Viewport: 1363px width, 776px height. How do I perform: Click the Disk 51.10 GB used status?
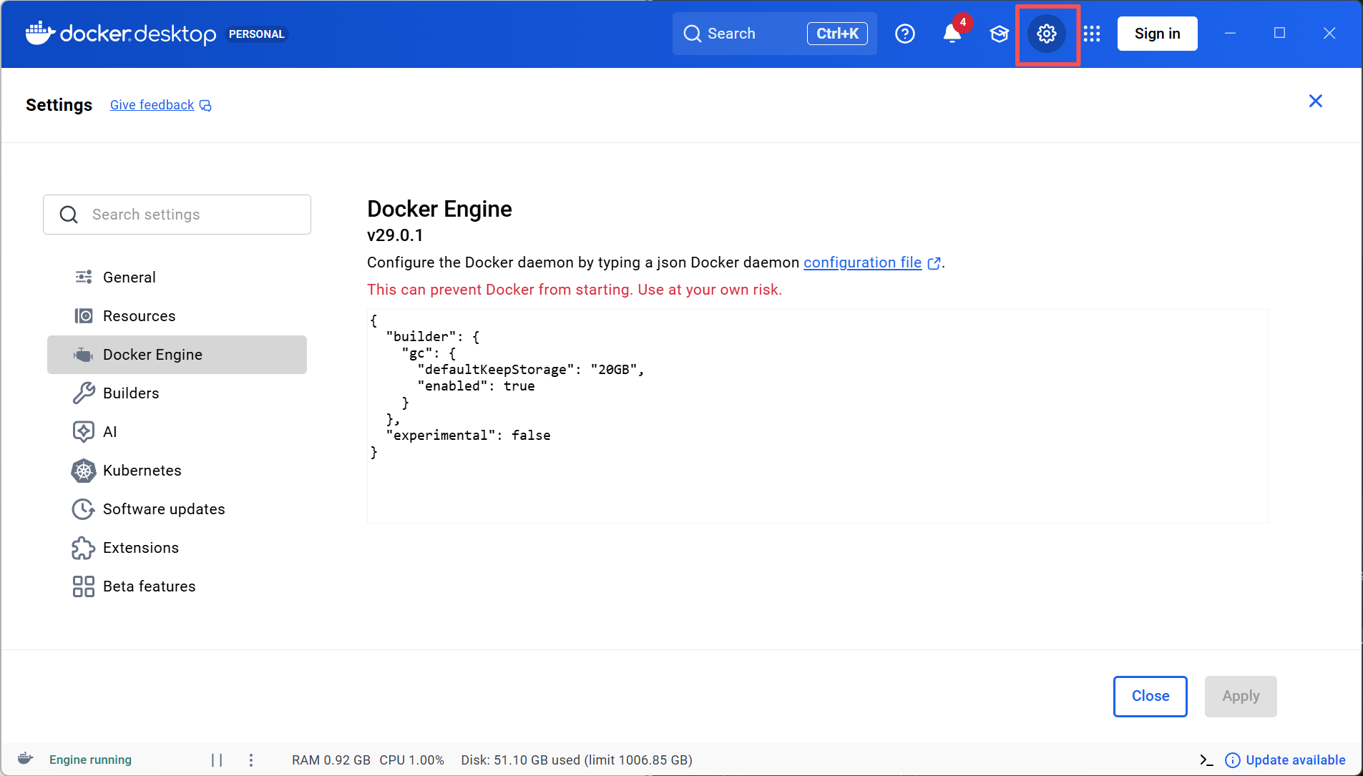point(577,760)
